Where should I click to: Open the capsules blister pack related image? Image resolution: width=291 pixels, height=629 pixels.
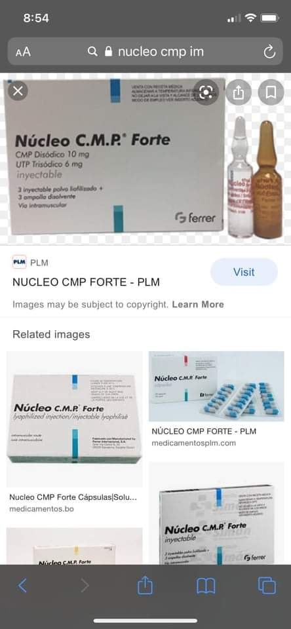(216, 387)
